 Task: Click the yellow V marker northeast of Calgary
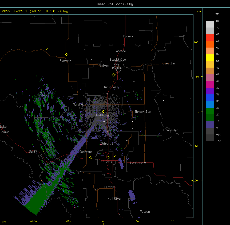[x=114, y=156]
